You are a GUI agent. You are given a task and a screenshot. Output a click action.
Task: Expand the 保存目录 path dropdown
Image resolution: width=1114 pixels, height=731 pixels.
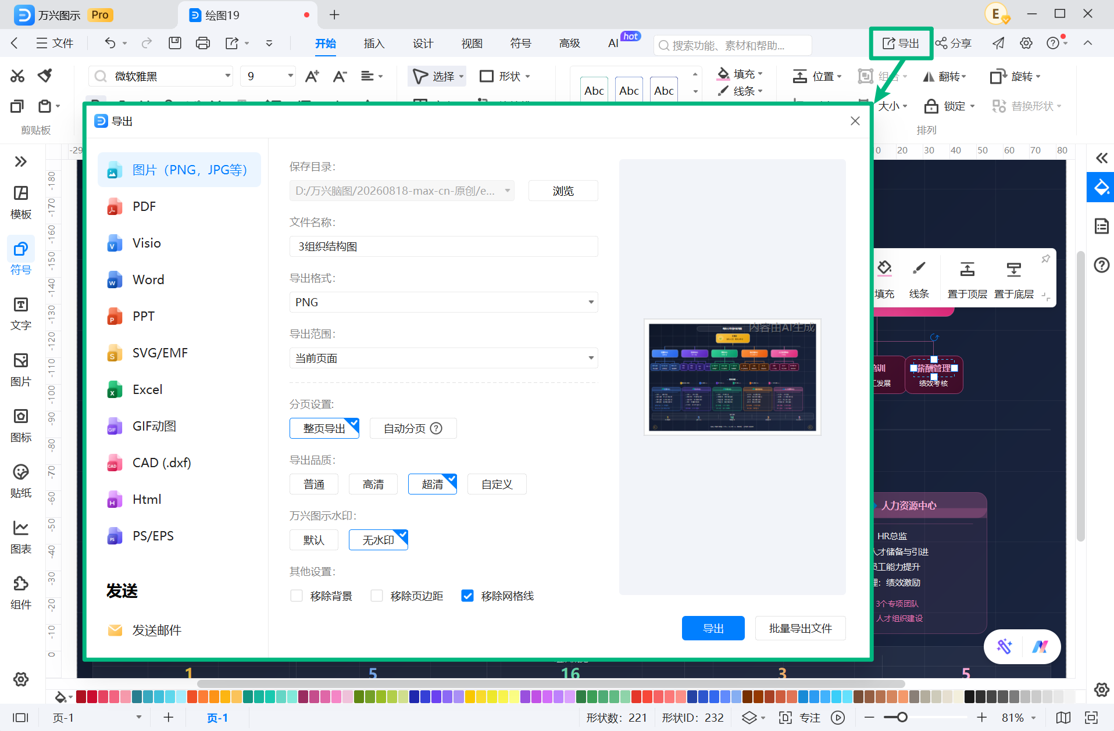[508, 191]
